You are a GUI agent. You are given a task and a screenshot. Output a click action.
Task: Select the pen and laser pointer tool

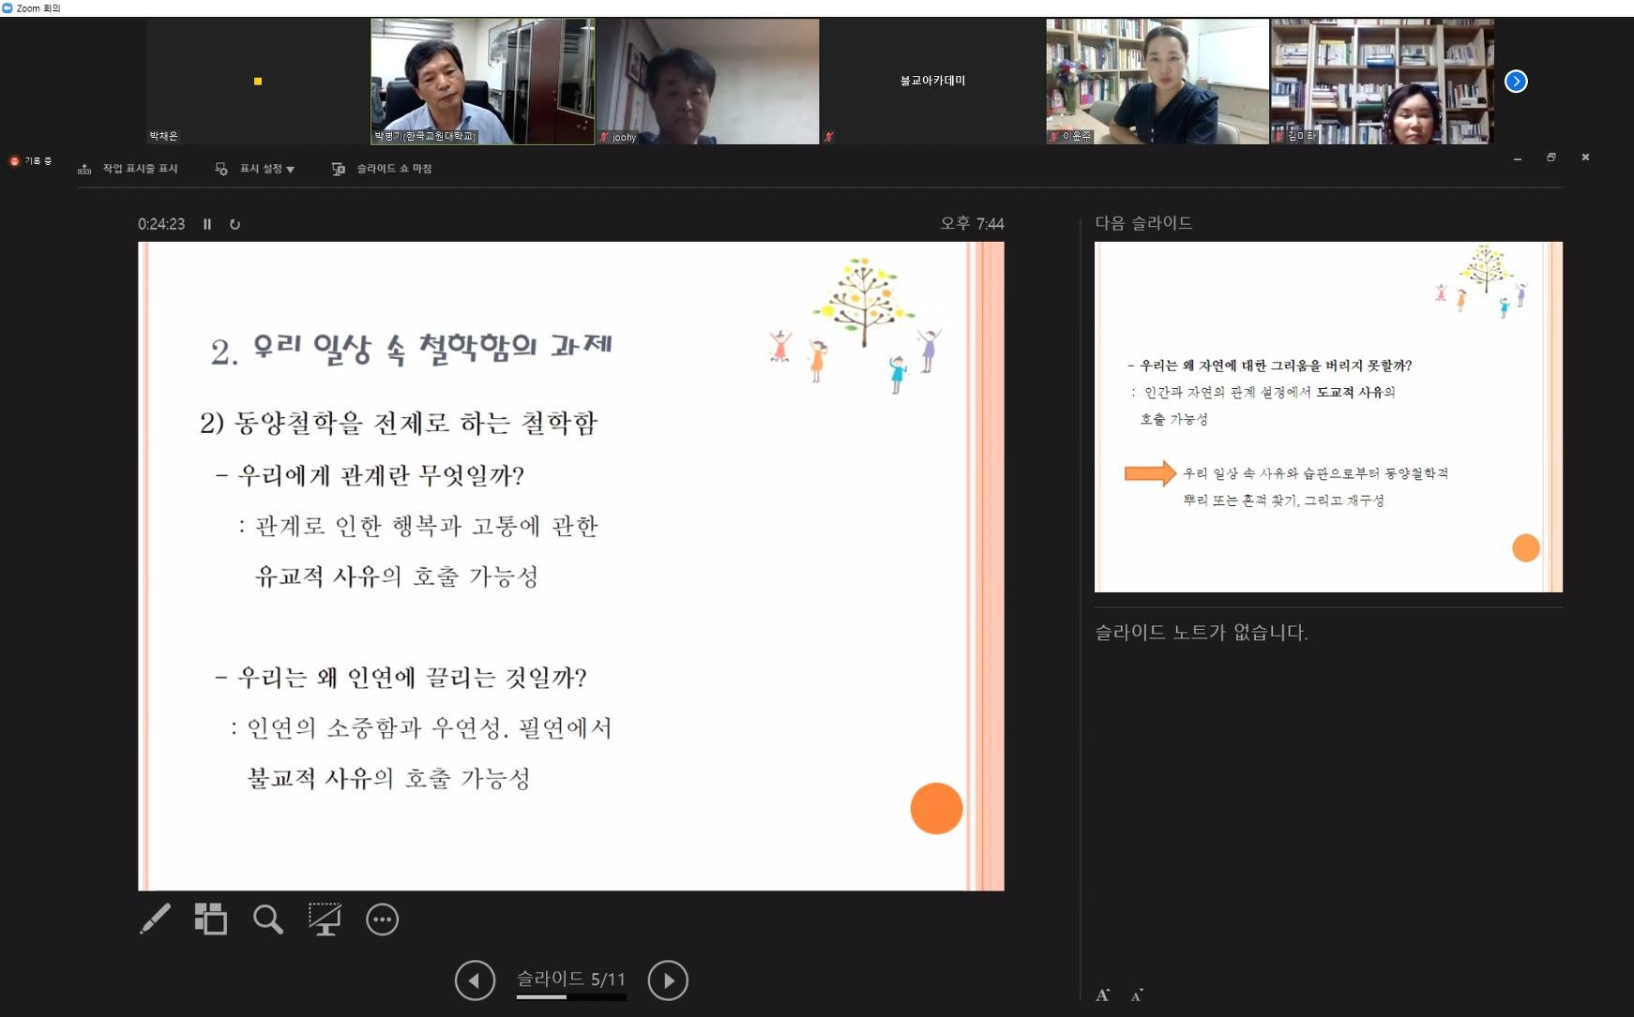point(156,919)
